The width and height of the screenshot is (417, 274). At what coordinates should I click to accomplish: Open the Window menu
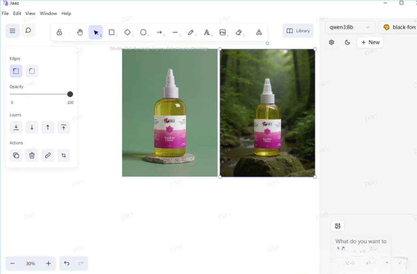(48, 13)
